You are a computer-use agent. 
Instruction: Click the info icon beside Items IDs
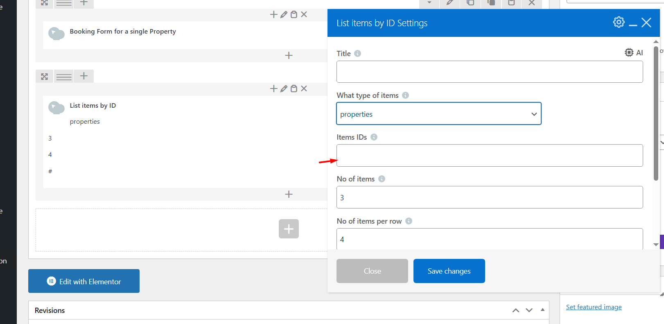(x=374, y=137)
